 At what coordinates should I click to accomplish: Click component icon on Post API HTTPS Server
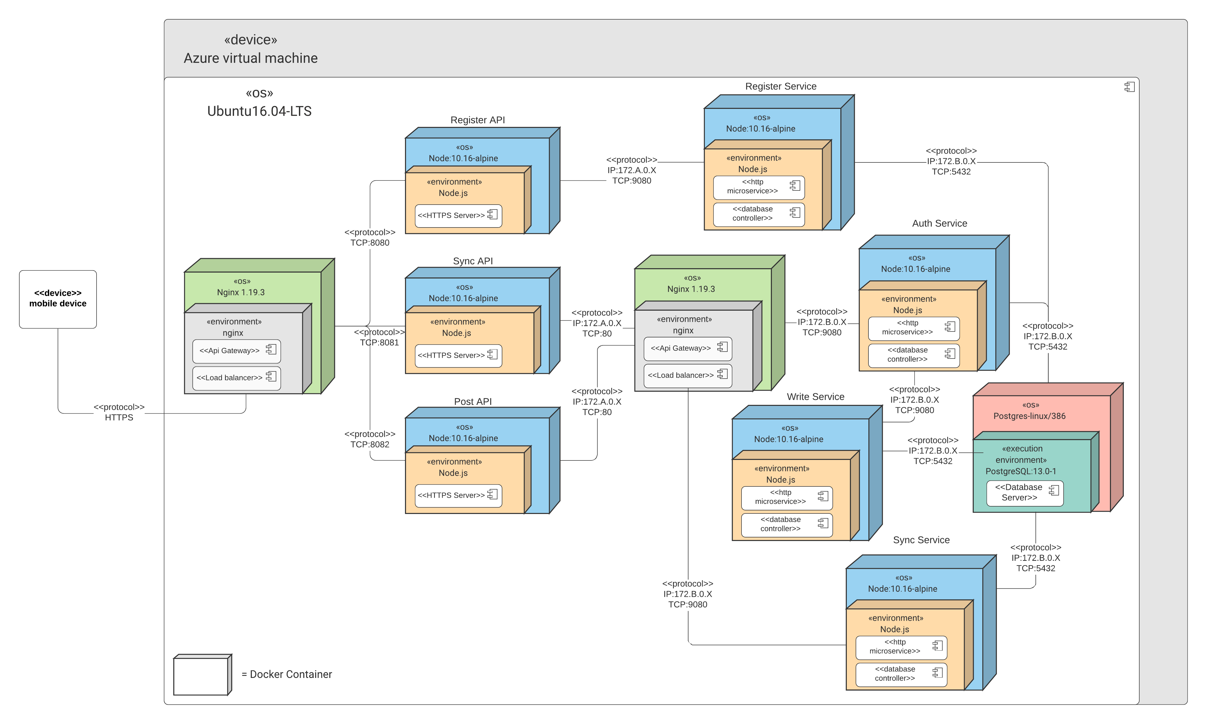(x=493, y=494)
